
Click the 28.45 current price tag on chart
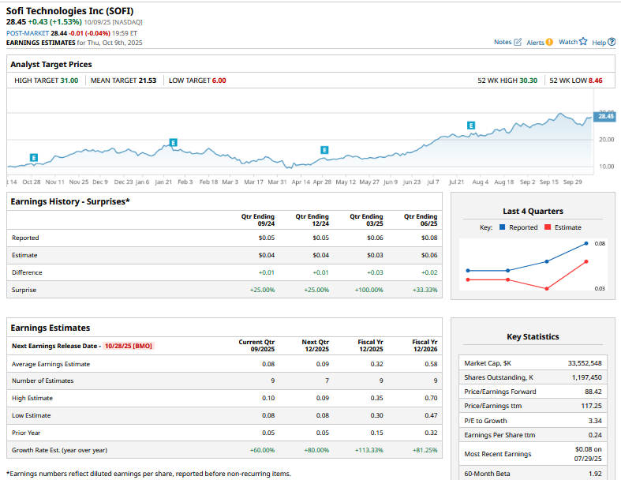point(605,116)
